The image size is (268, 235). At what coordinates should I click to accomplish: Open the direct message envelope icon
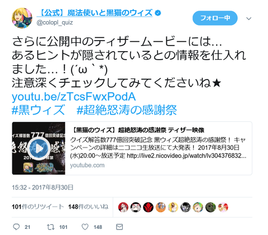pyautogui.click(x=119, y=227)
